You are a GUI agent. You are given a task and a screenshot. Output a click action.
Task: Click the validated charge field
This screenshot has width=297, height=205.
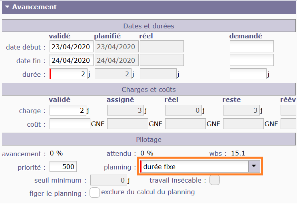tap(68, 111)
